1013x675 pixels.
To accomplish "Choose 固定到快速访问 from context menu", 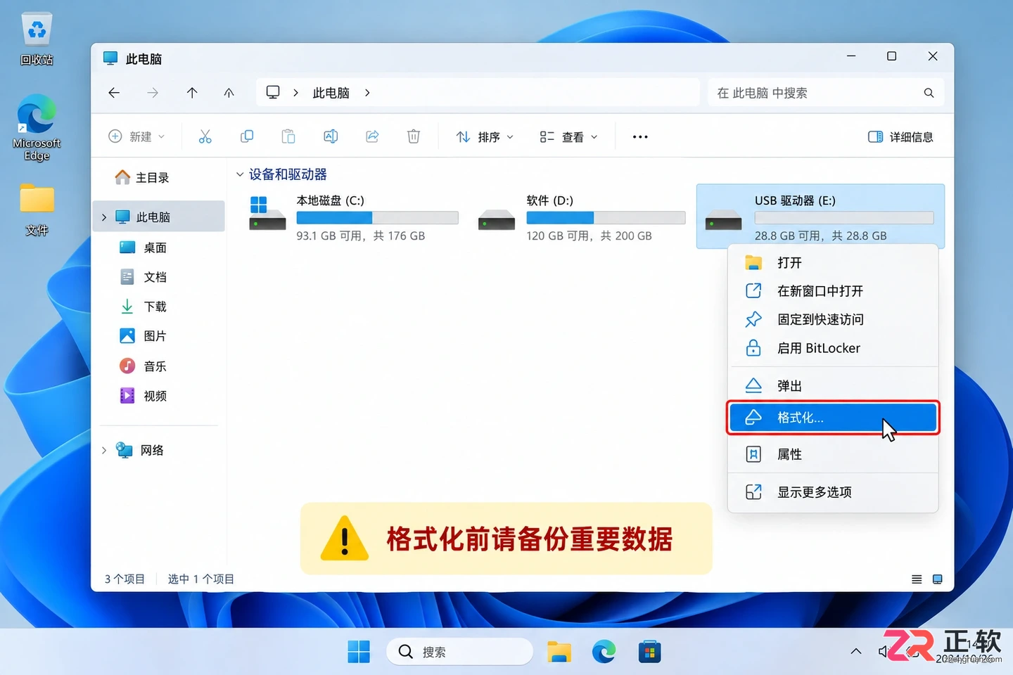I will (x=833, y=319).
